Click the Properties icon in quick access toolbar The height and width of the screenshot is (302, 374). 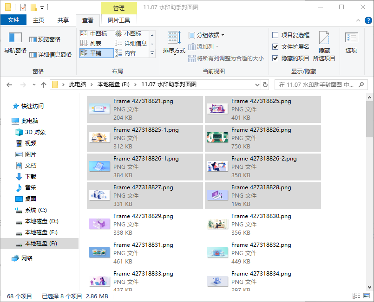pos(23,7)
